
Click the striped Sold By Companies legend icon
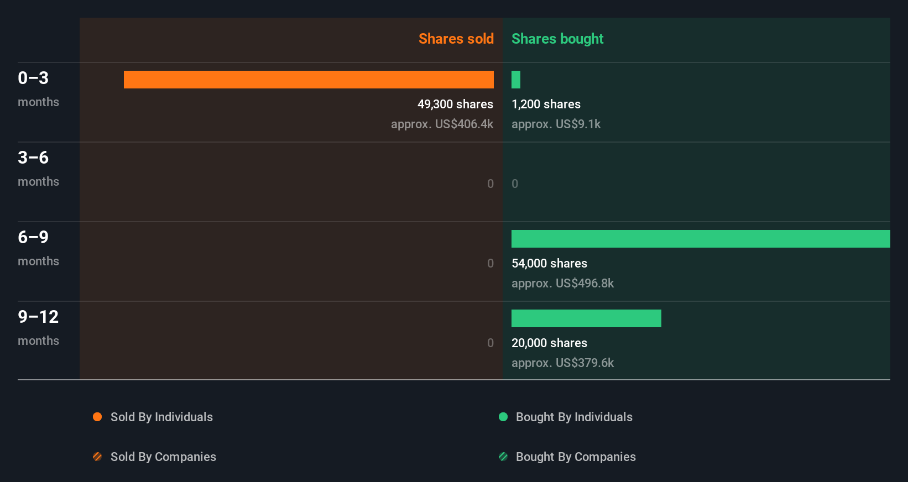coord(97,457)
